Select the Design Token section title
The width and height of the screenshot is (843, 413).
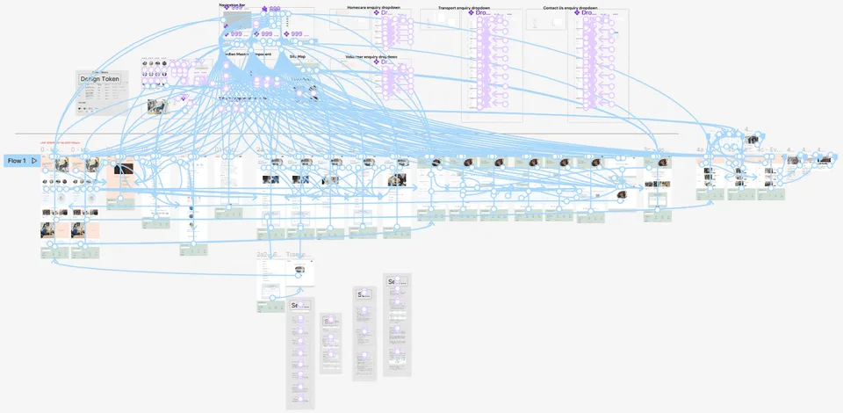click(x=99, y=78)
